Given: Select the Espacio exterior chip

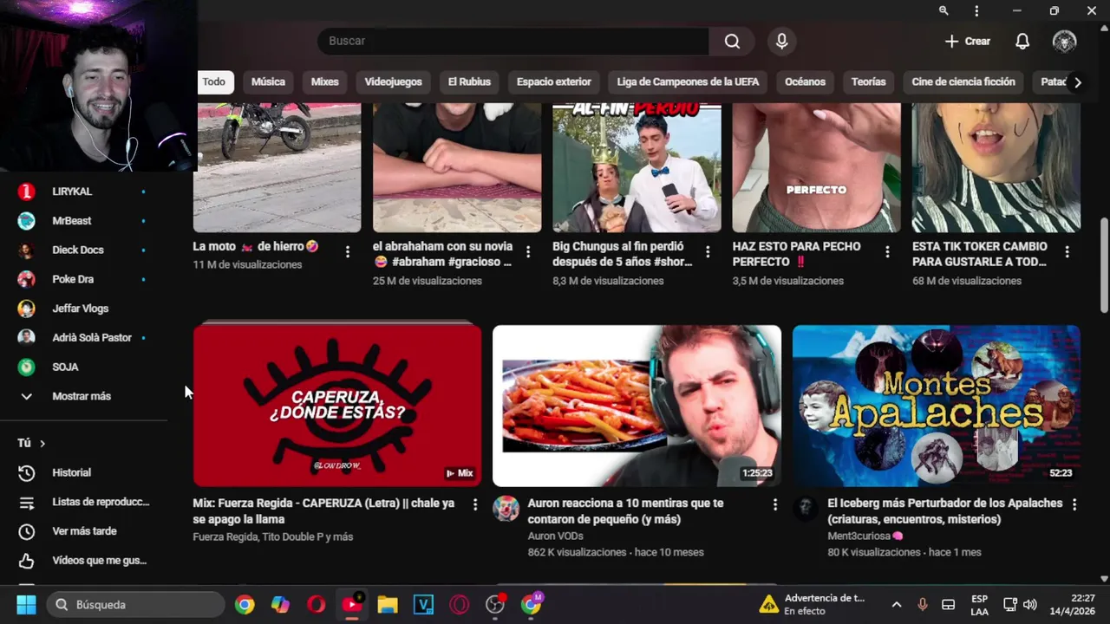Looking at the screenshot, I should [553, 81].
